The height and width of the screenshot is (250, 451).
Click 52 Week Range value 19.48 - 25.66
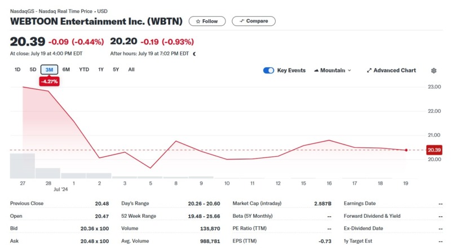(x=204, y=216)
